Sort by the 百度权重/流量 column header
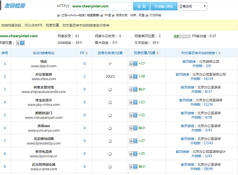This screenshot has width=238, height=175. (x=146, y=53)
